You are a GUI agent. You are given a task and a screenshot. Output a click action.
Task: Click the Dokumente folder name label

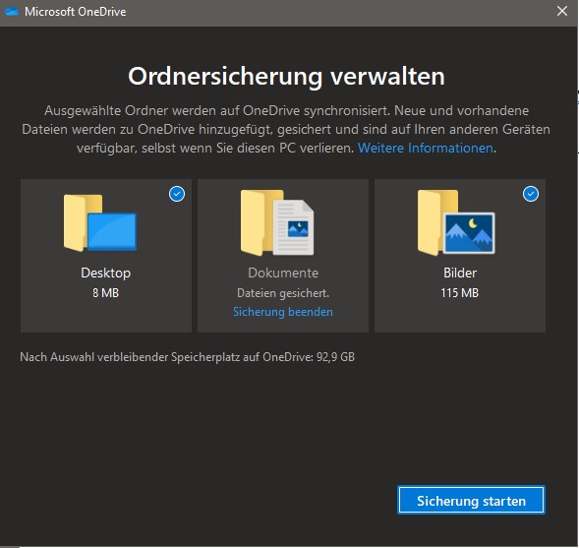283,273
